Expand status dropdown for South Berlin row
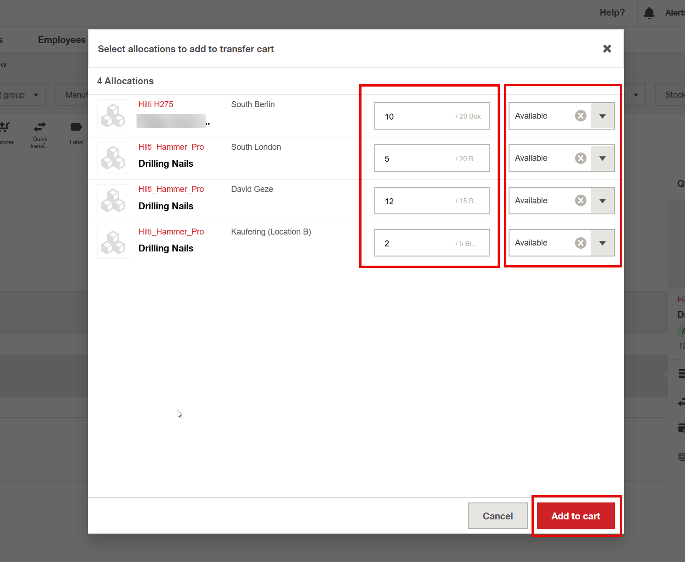This screenshot has width=685, height=562. pyautogui.click(x=603, y=116)
